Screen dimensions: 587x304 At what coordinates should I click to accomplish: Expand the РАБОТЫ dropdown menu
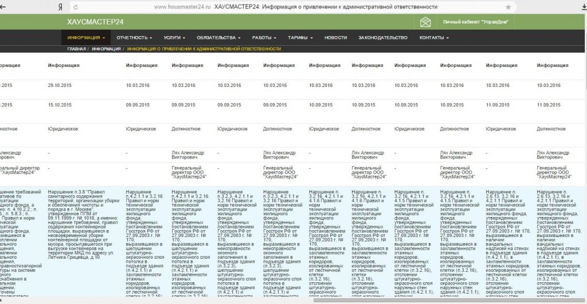(x=264, y=38)
